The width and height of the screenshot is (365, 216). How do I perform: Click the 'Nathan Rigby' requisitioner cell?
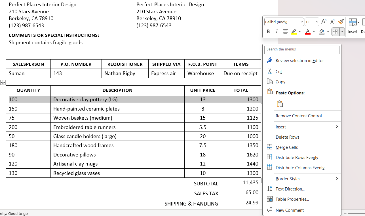click(125, 73)
